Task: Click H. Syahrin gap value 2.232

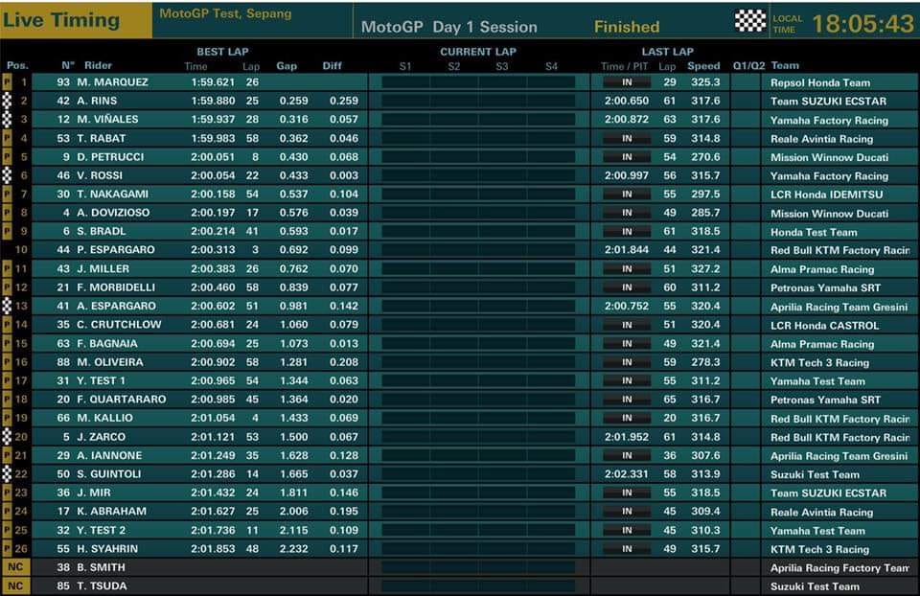Action: (294, 549)
